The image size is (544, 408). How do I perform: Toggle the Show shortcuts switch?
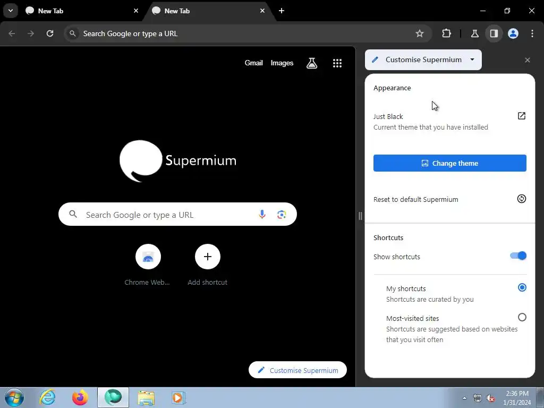click(518, 256)
